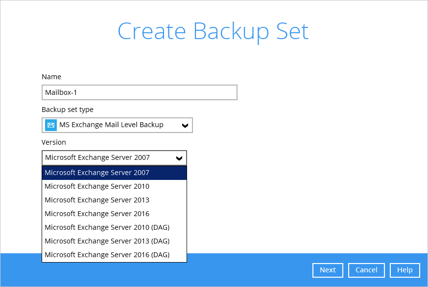
Task: Pick Microsoft Exchange Server 2013 (DAG)
Action: [115, 241]
